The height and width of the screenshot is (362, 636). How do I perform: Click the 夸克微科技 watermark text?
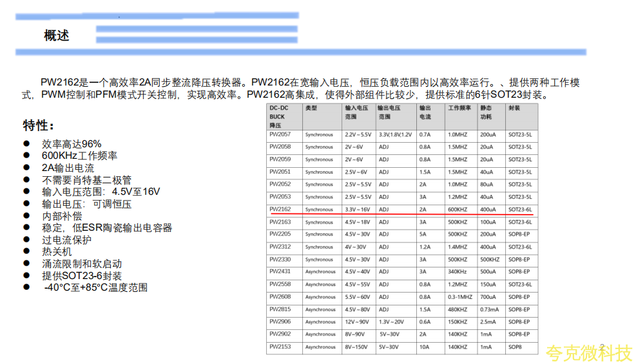coord(589,352)
